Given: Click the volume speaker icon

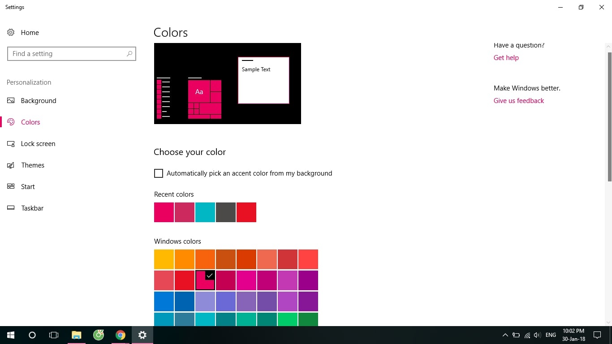Looking at the screenshot, I should tap(537, 335).
